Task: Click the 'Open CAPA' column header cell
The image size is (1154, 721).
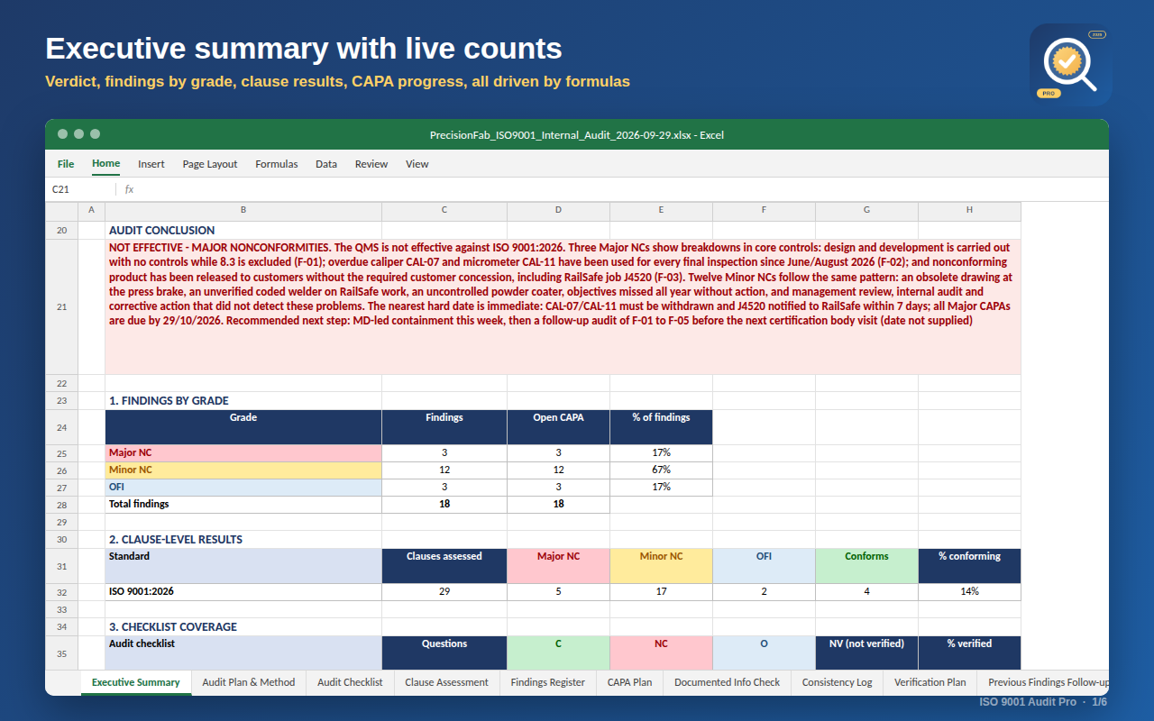Action: click(x=558, y=427)
